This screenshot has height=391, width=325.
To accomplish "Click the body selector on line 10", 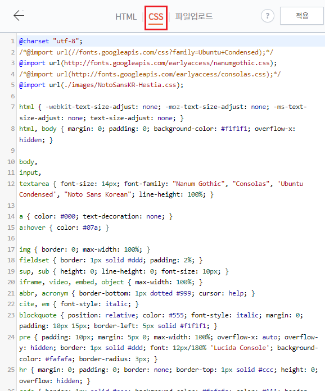I will pyautogui.click(x=27, y=162).
